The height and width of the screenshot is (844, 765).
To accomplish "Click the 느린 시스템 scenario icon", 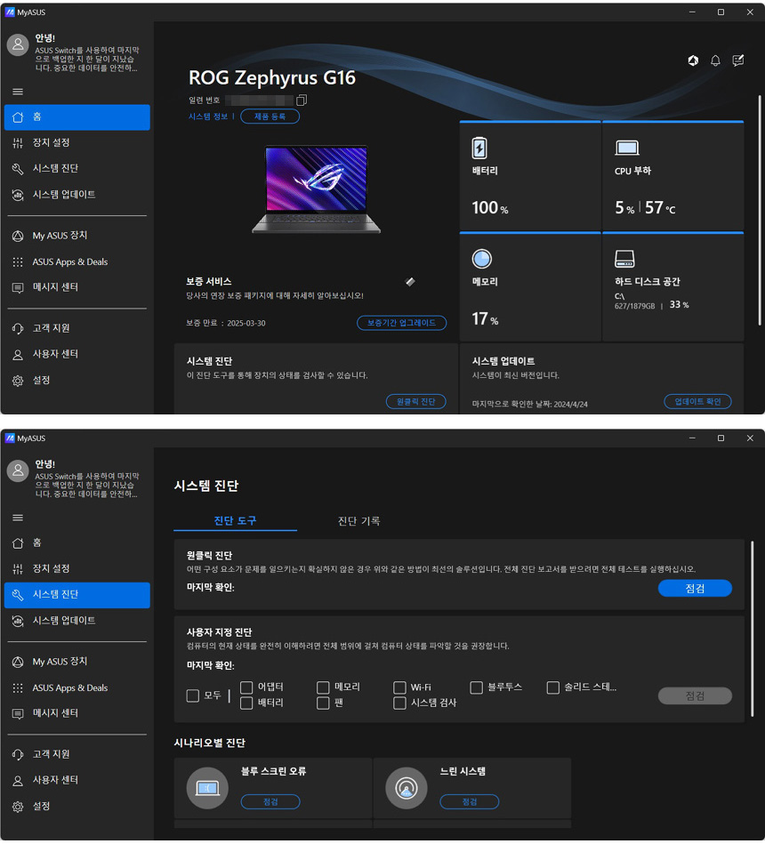I will click(x=407, y=788).
